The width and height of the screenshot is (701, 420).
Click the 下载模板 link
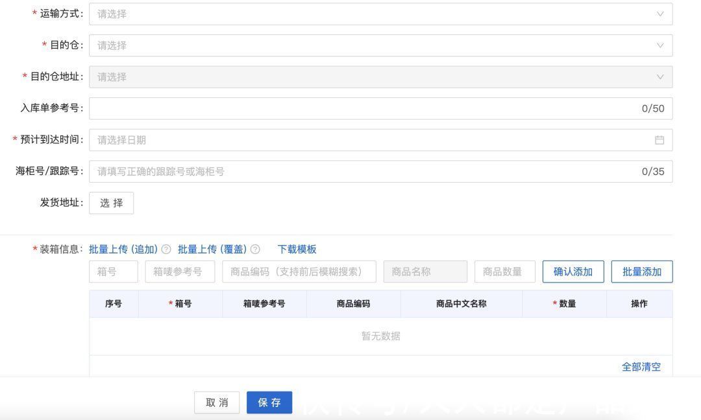coord(297,249)
